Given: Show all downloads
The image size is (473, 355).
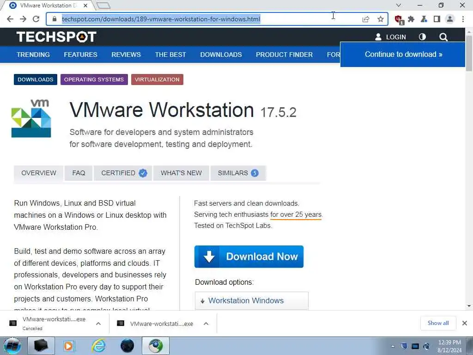Looking at the screenshot, I should pos(438,323).
